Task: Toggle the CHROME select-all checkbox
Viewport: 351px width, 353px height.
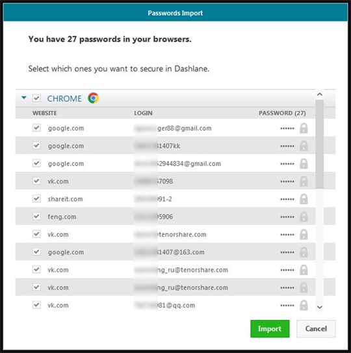Action: tap(36, 98)
